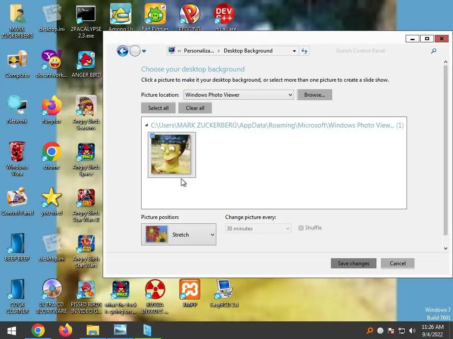The image size is (453, 339).
Task: Click the Clear all button
Action: (x=195, y=108)
